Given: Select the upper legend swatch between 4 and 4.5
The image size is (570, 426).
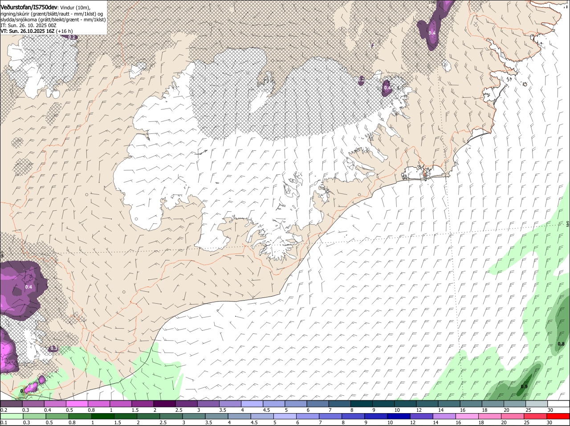Looking at the screenshot, I should tap(252, 404).
